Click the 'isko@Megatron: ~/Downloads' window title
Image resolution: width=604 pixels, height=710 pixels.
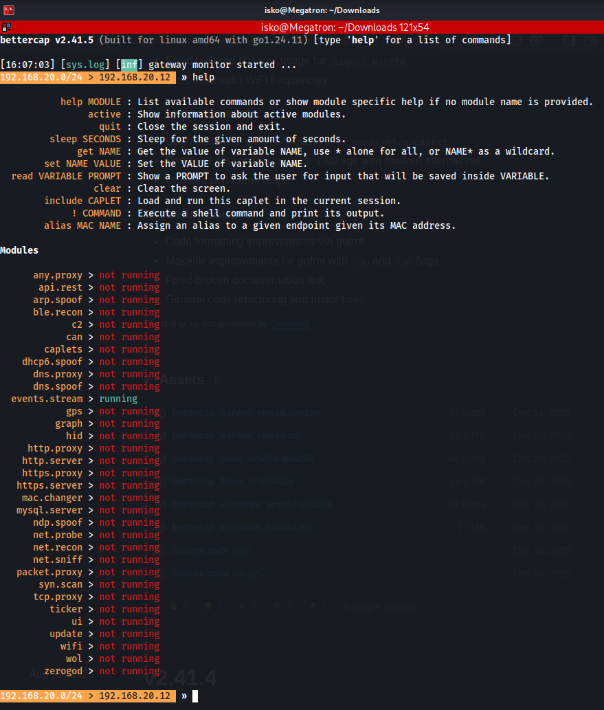click(322, 10)
